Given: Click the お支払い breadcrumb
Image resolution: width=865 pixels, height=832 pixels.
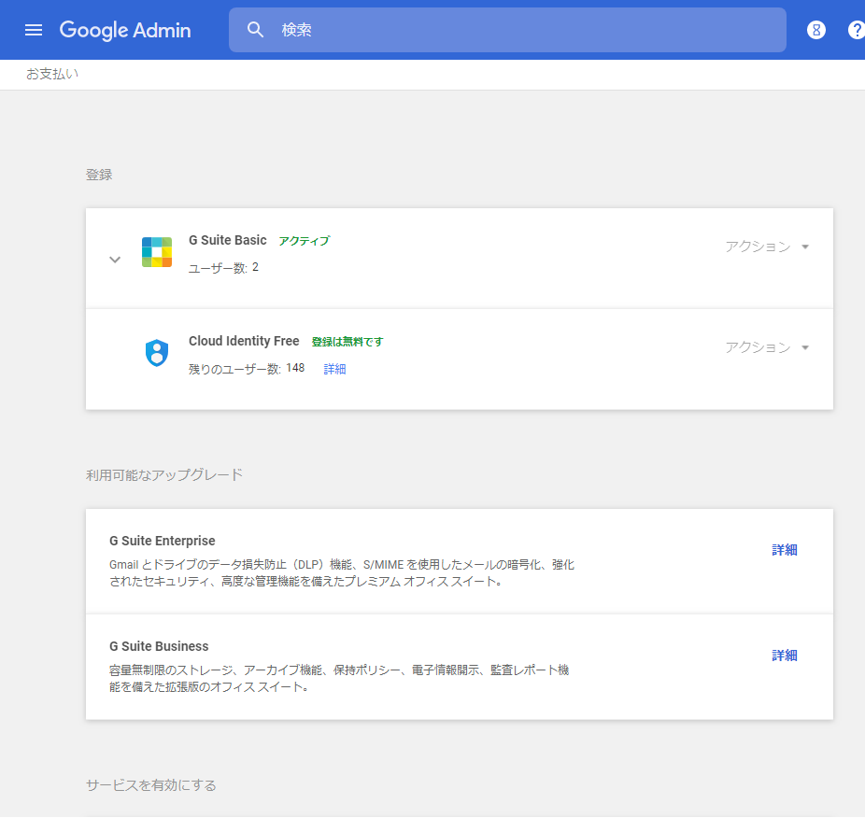Looking at the screenshot, I should coord(52,74).
